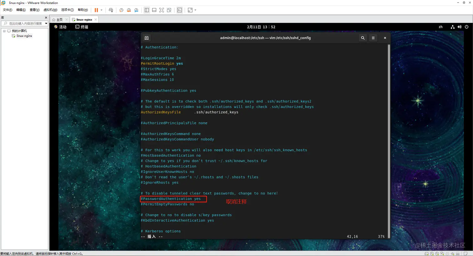The height and width of the screenshot is (256, 473).
Task: Open the stretch display dropdown arrow
Action: tap(196, 10)
